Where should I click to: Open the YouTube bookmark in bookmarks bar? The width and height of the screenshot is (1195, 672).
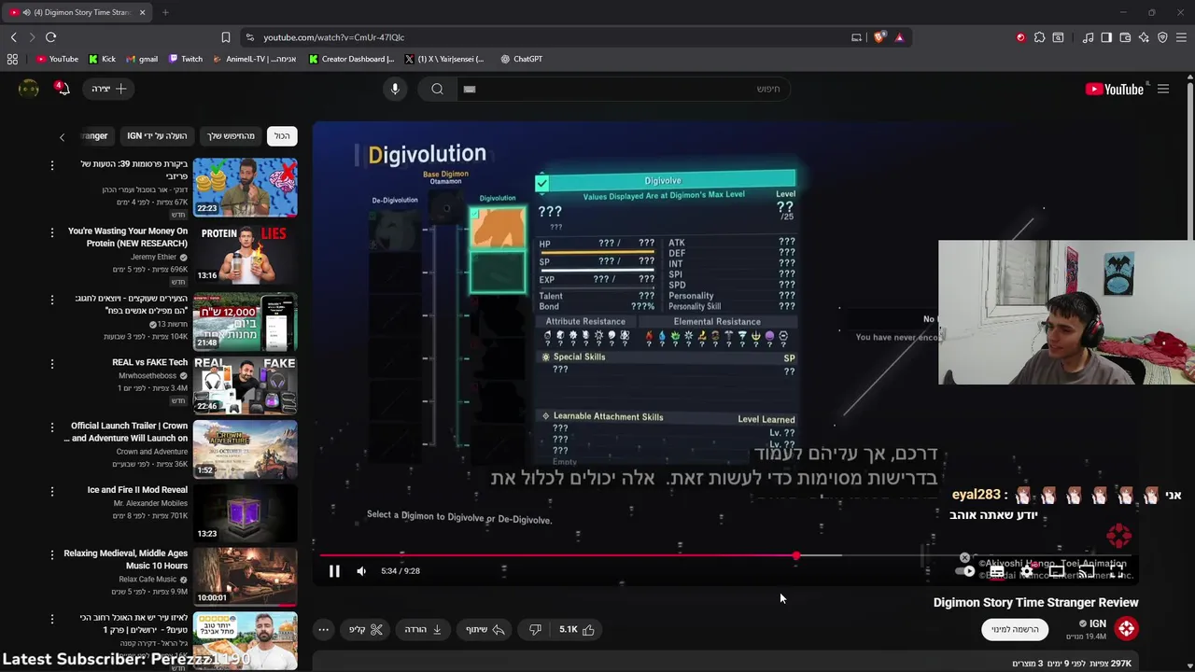(x=57, y=59)
